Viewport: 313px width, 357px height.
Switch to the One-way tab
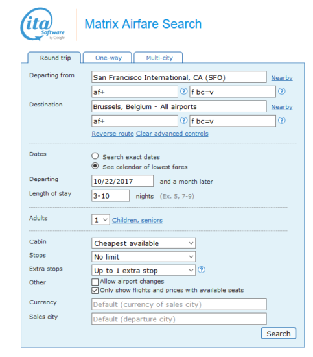coord(108,58)
